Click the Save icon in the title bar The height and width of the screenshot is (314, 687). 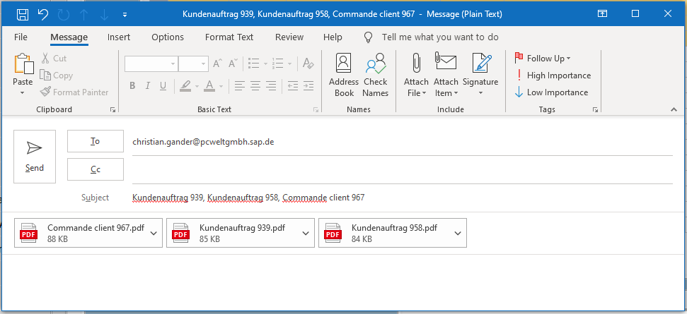click(x=23, y=14)
